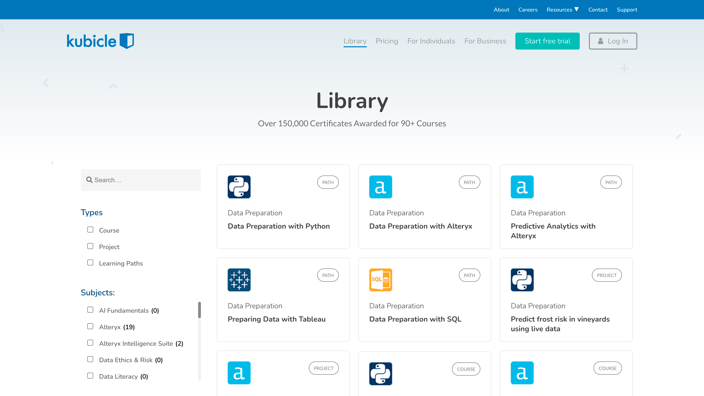Open Python icon on Data Preparation with Python

[239, 187]
